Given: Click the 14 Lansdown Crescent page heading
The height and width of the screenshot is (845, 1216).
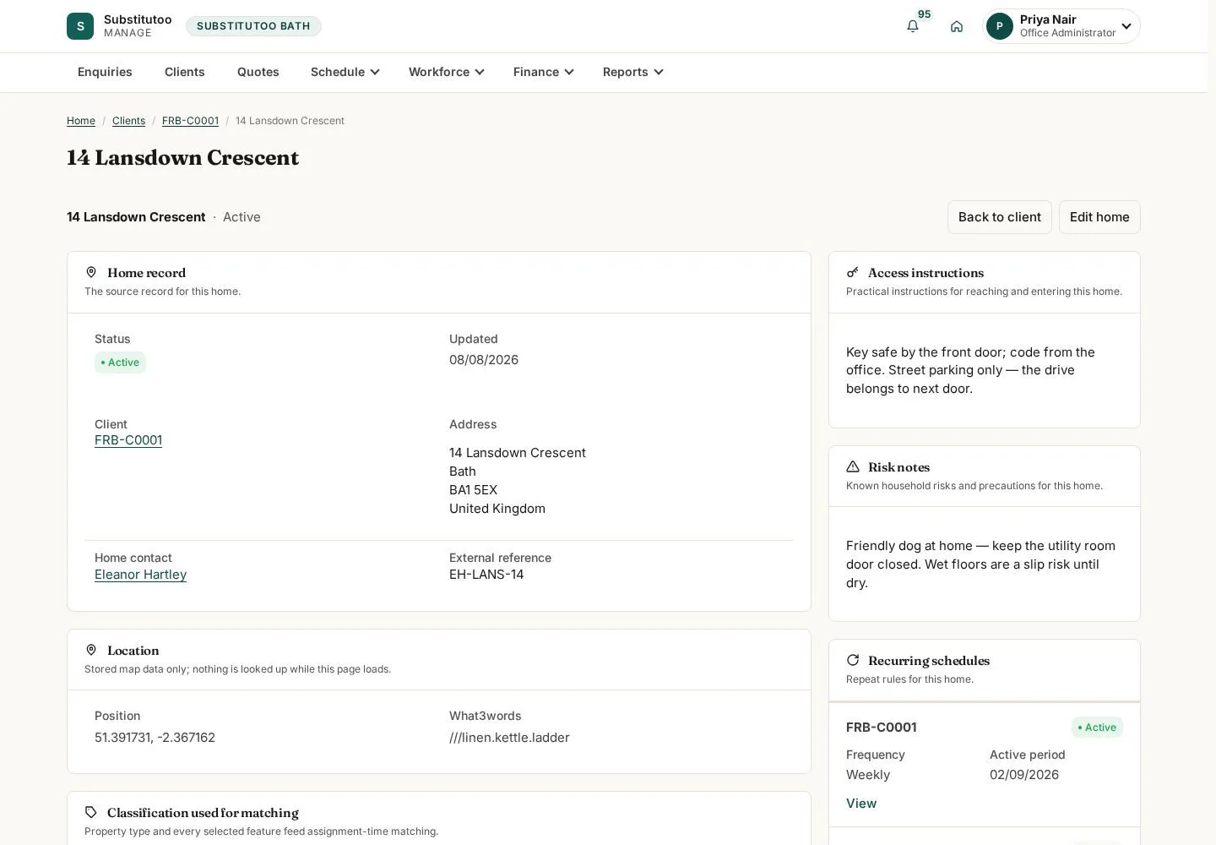Looking at the screenshot, I should [x=182, y=158].
